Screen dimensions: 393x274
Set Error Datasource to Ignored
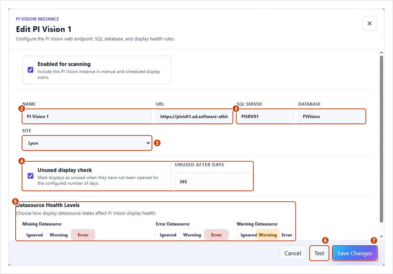[168, 235]
